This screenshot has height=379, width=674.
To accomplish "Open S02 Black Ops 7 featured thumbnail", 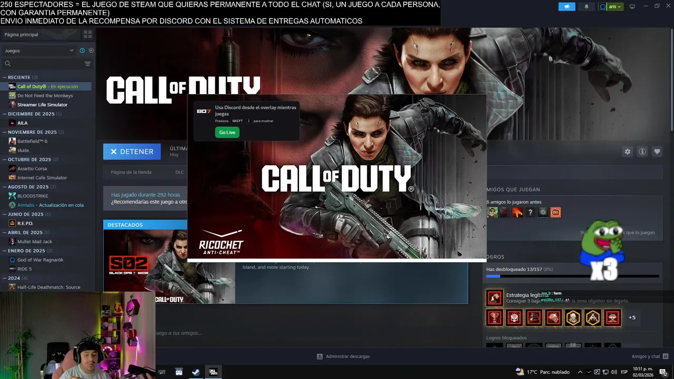I will click(x=169, y=267).
